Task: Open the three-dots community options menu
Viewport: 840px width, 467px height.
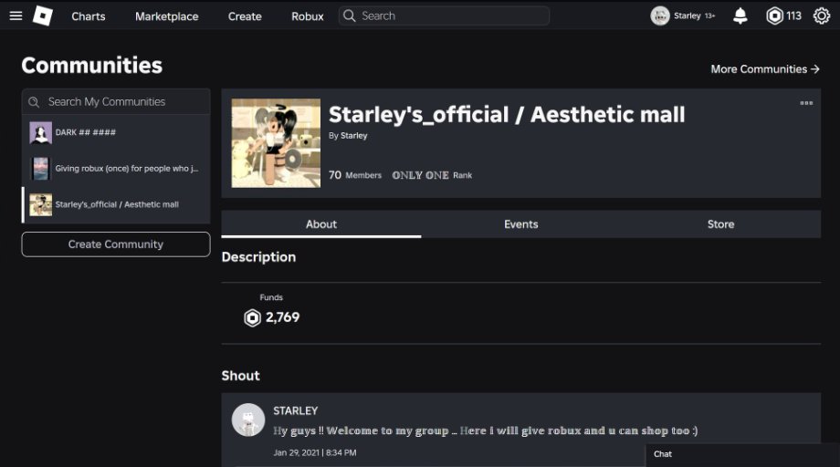Action: [806, 103]
